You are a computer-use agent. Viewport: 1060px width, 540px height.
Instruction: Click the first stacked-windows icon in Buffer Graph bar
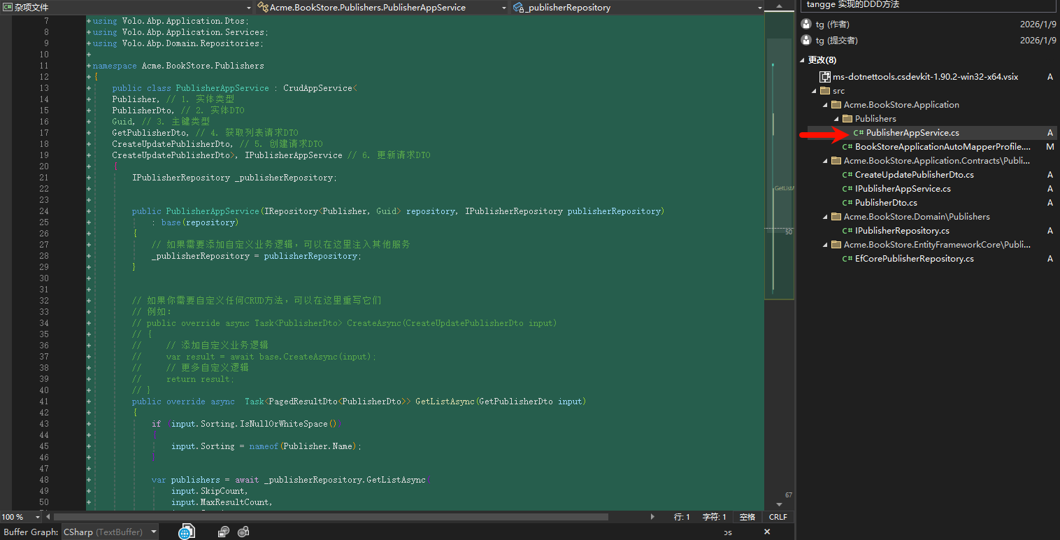223,532
